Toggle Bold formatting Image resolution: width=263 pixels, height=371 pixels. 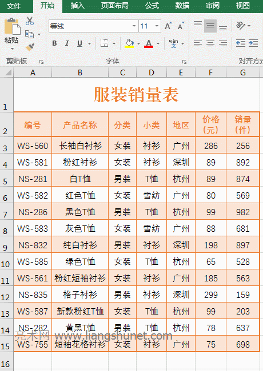(x=54, y=43)
